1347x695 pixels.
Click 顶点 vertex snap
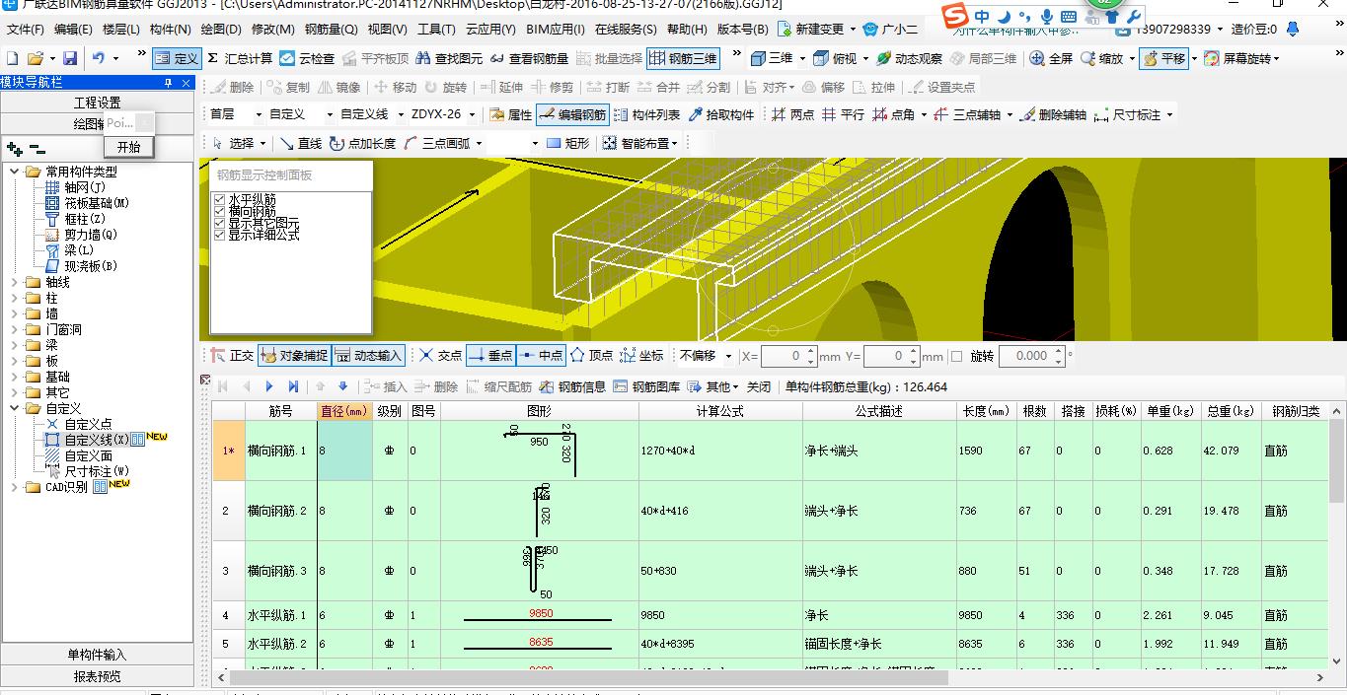[x=591, y=356]
